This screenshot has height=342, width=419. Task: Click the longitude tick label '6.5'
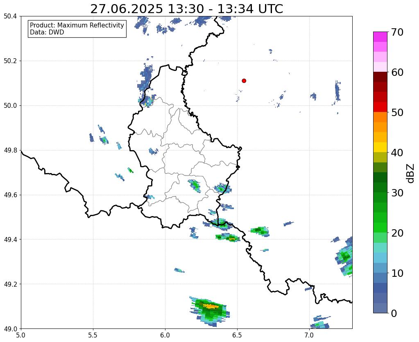tap(237, 335)
